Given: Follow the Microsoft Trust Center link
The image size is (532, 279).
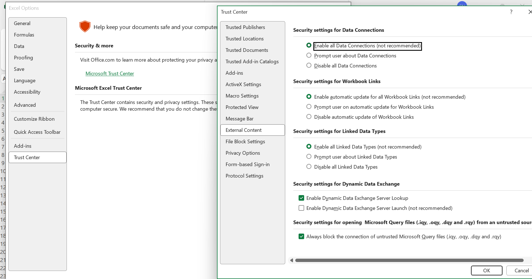Looking at the screenshot, I should [x=110, y=74].
